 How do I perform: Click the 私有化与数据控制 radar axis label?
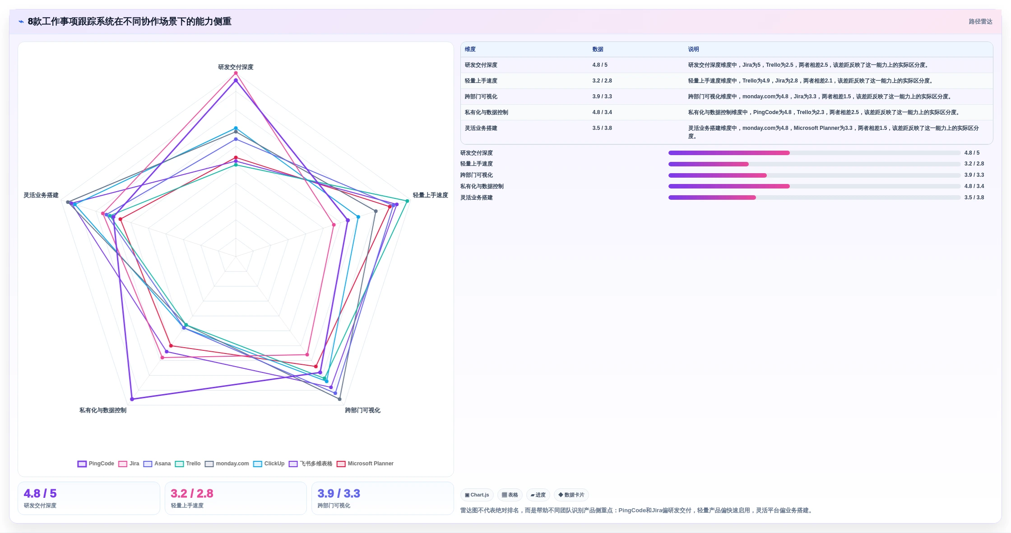[103, 410]
